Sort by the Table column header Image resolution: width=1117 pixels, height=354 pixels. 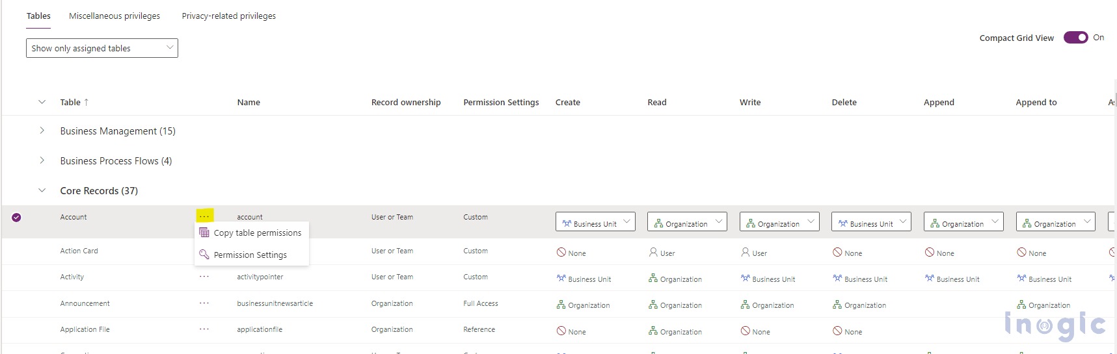(70, 102)
